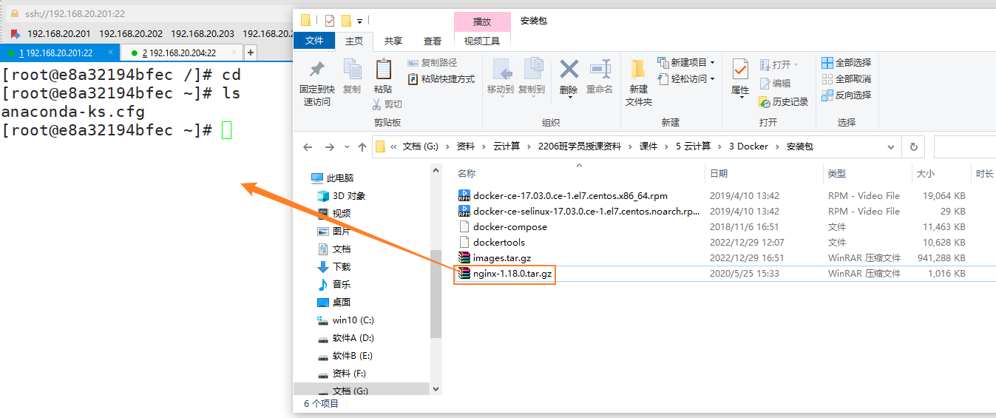Refresh the address bar location
Image resolution: width=996 pixels, height=418 pixels.
pos(914,146)
